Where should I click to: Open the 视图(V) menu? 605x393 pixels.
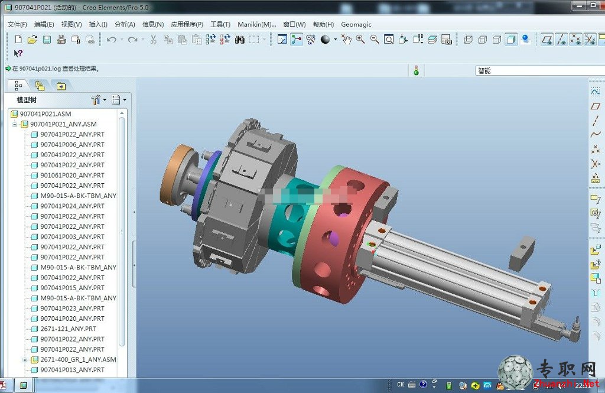point(71,25)
